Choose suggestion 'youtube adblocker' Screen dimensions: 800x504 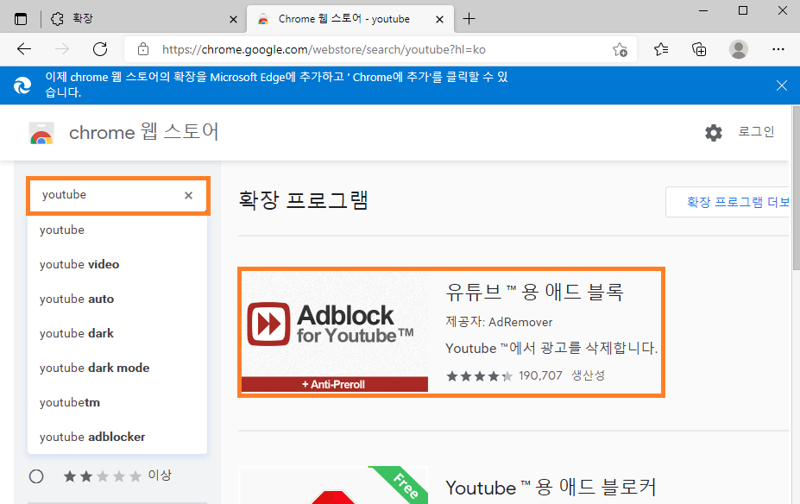coord(117,438)
